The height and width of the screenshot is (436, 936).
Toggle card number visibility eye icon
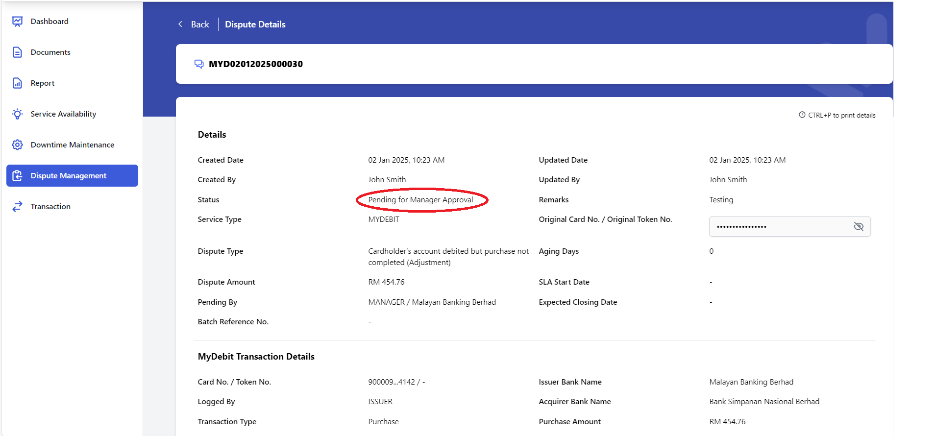pyautogui.click(x=859, y=226)
